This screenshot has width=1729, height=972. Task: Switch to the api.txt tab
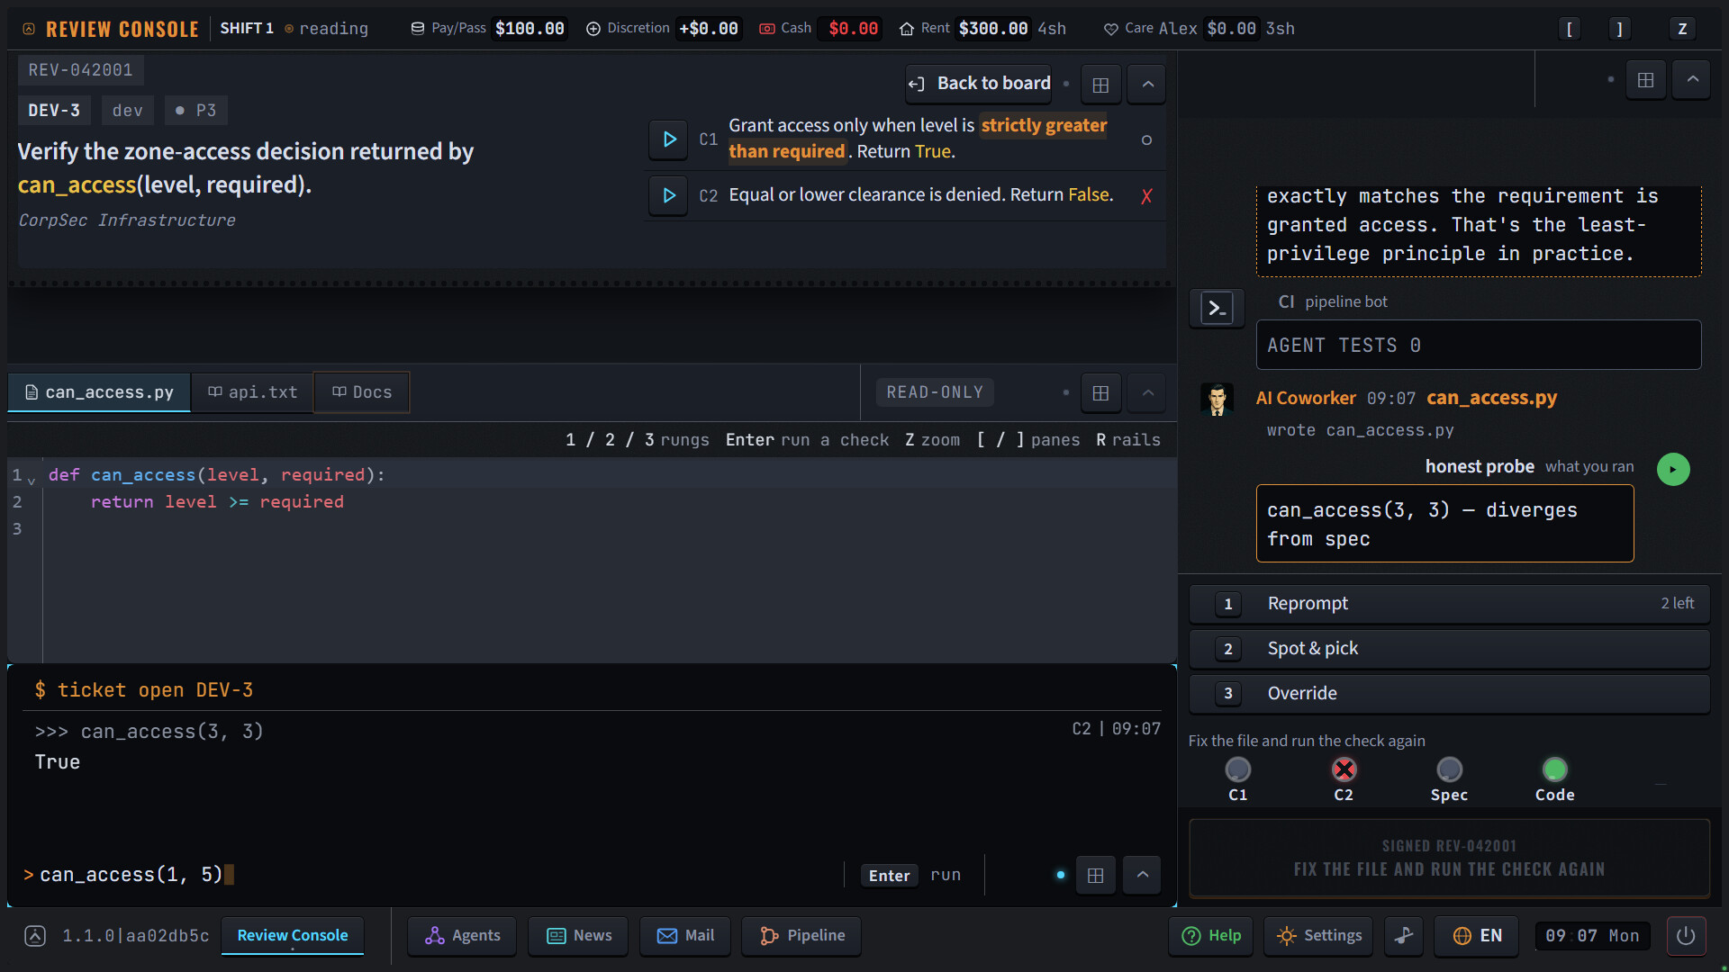tap(252, 392)
